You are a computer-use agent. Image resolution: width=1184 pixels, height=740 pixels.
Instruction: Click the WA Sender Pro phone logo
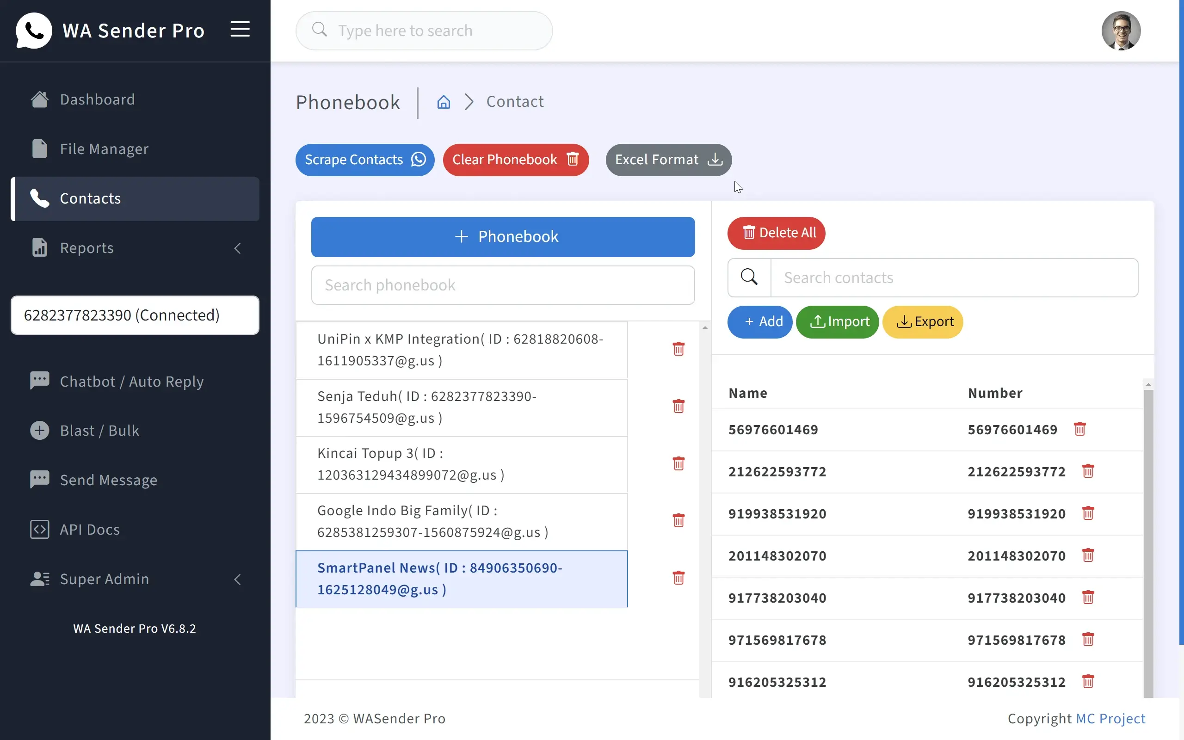click(x=33, y=31)
